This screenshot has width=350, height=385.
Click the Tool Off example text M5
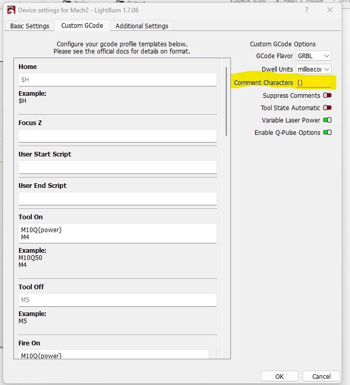[23, 321]
